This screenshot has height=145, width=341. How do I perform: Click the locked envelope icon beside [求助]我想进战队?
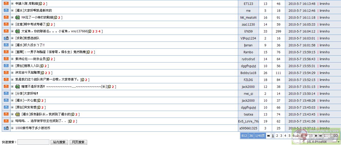(6, 38)
